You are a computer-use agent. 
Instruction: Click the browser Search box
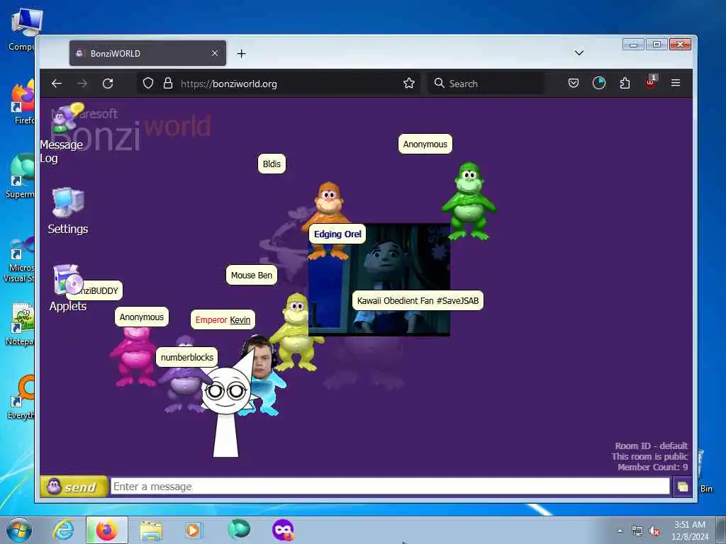pyautogui.click(x=485, y=84)
